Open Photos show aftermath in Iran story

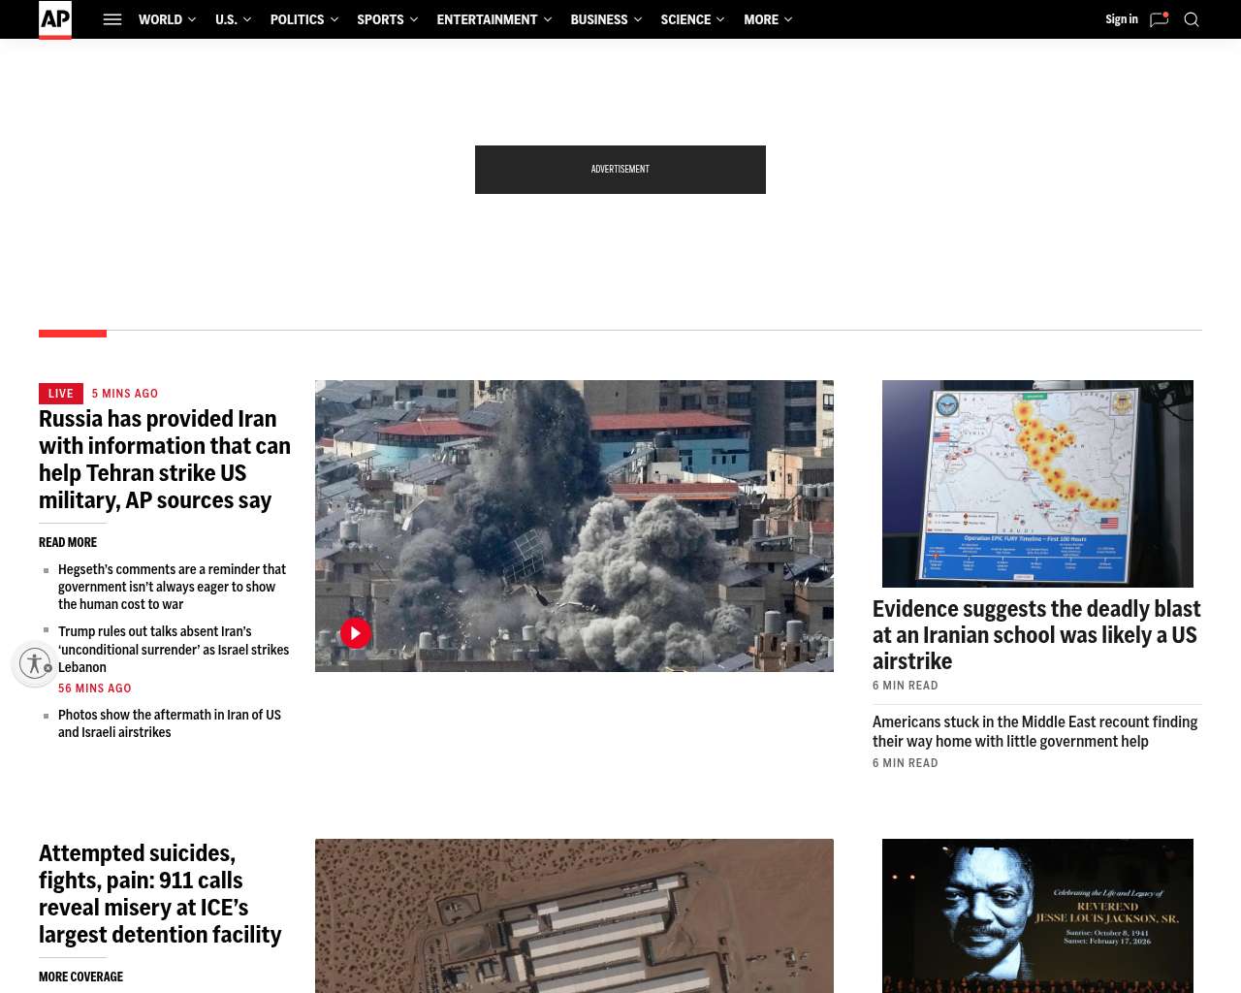point(170,723)
